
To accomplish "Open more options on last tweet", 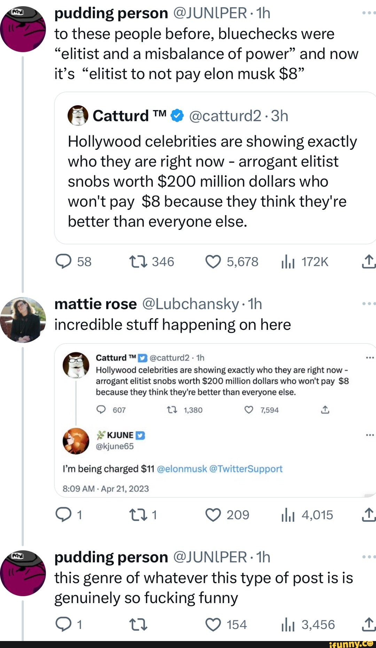I will click(369, 557).
